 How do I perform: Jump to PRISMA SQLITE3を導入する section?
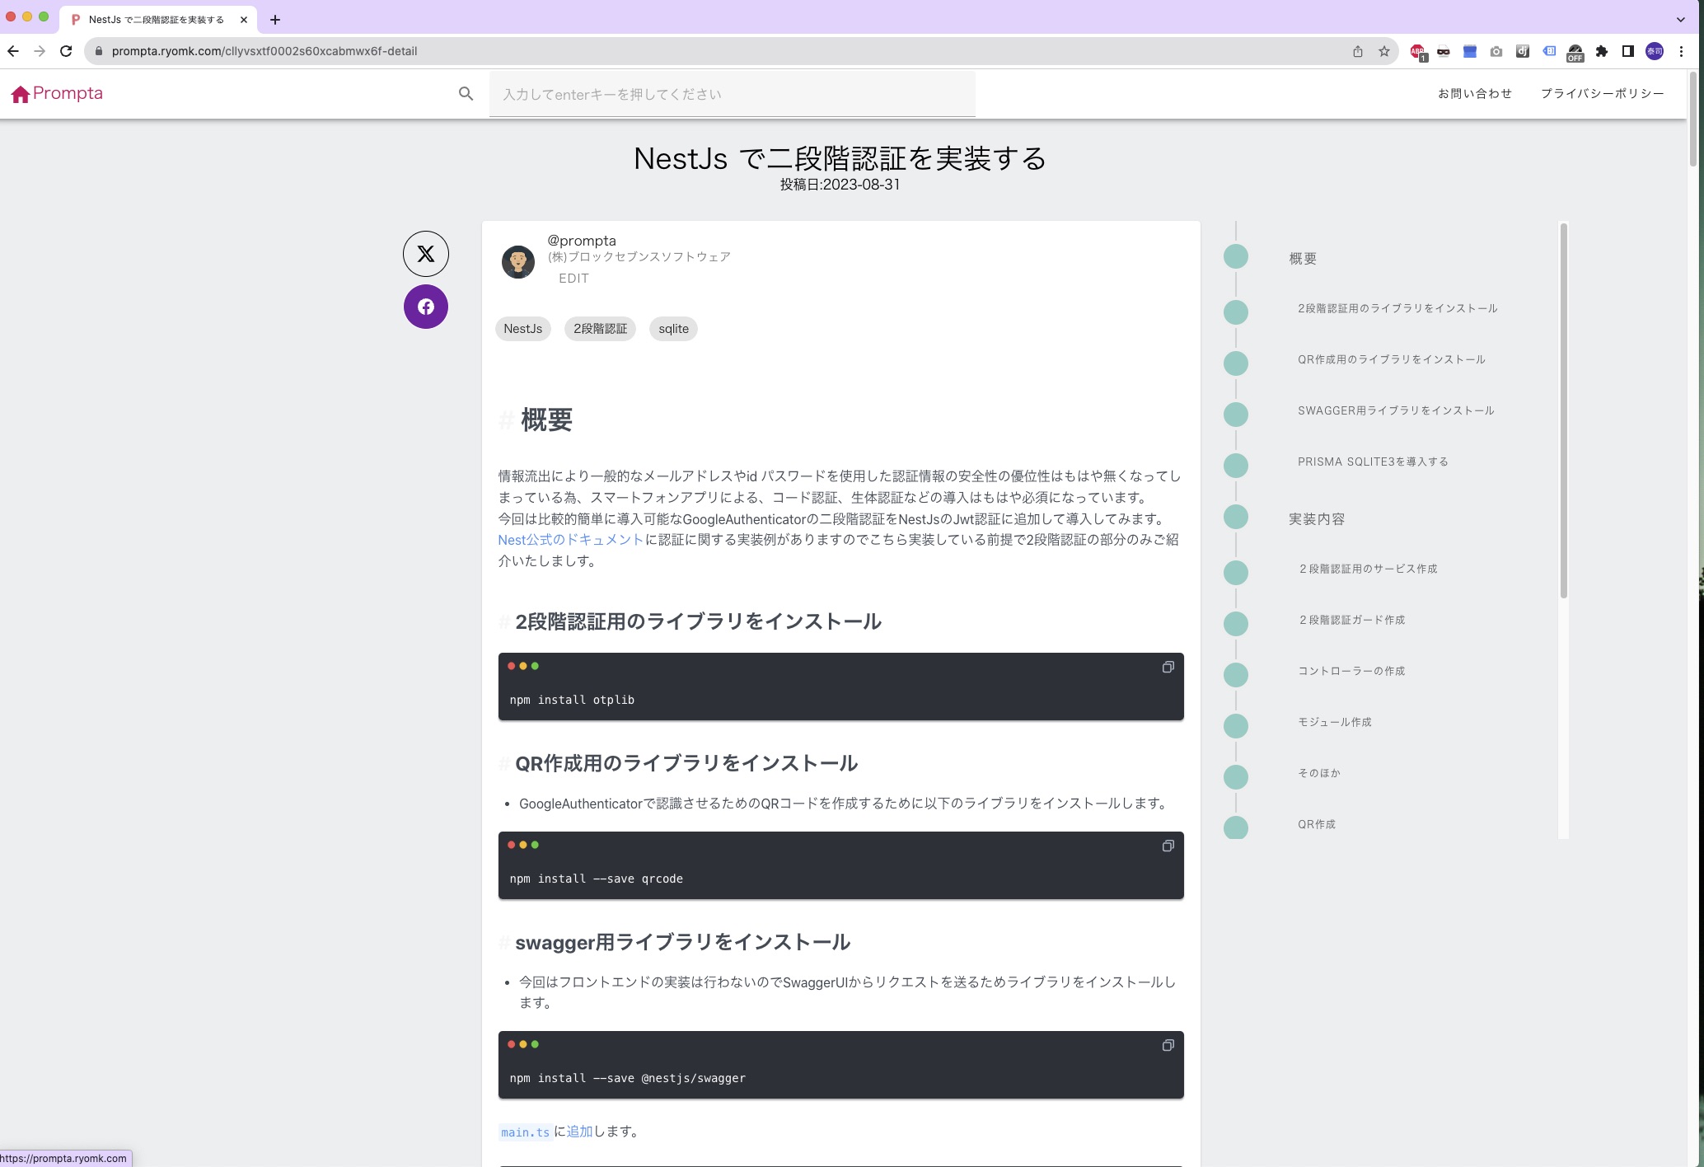[x=1373, y=462]
